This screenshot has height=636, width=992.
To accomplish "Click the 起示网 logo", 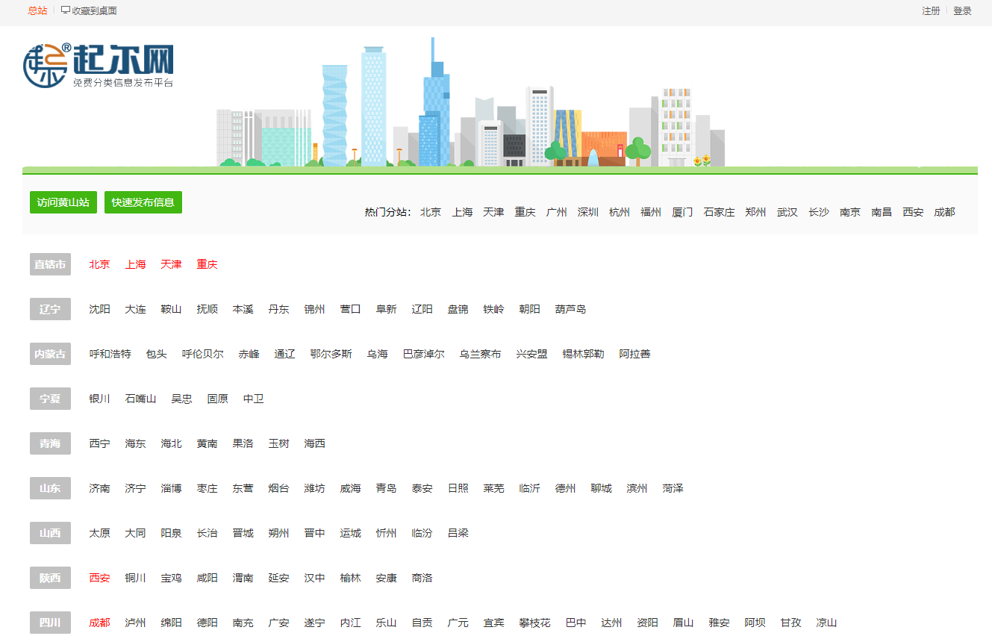I will coord(99,66).
